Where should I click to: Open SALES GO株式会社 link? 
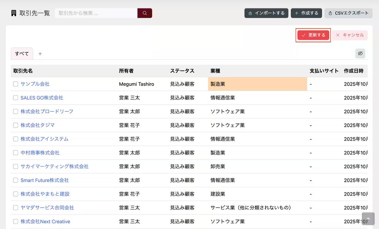click(42, 98)
